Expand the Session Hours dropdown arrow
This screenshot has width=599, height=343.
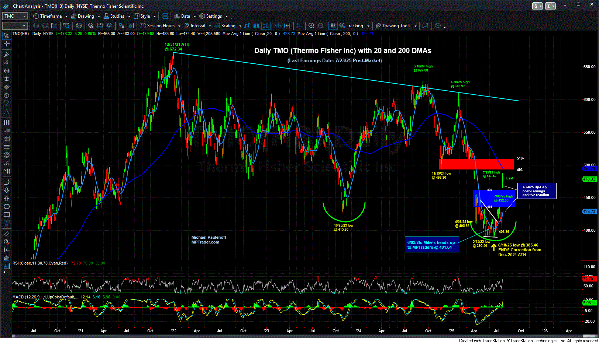(x=179, y=26)
